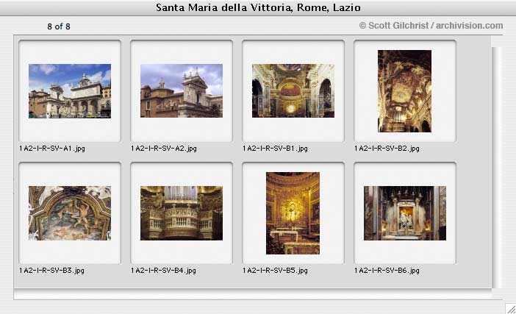Click the '8 of 8' image count text

59,26
